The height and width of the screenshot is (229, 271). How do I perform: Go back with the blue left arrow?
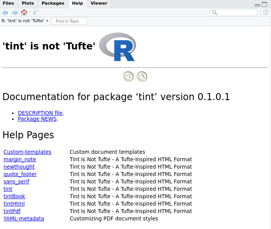point(5,12)
